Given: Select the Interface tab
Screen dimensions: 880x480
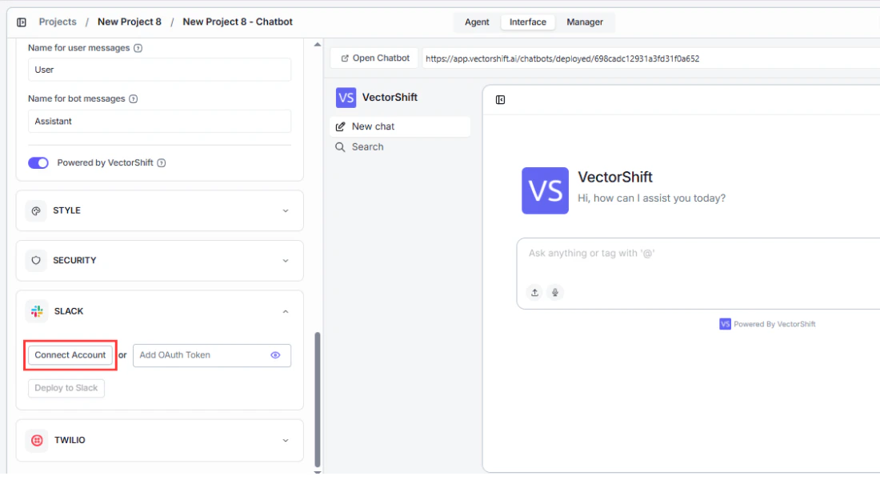Looking at the screenshot, I should pyautogui.click(x=527, y=22).
